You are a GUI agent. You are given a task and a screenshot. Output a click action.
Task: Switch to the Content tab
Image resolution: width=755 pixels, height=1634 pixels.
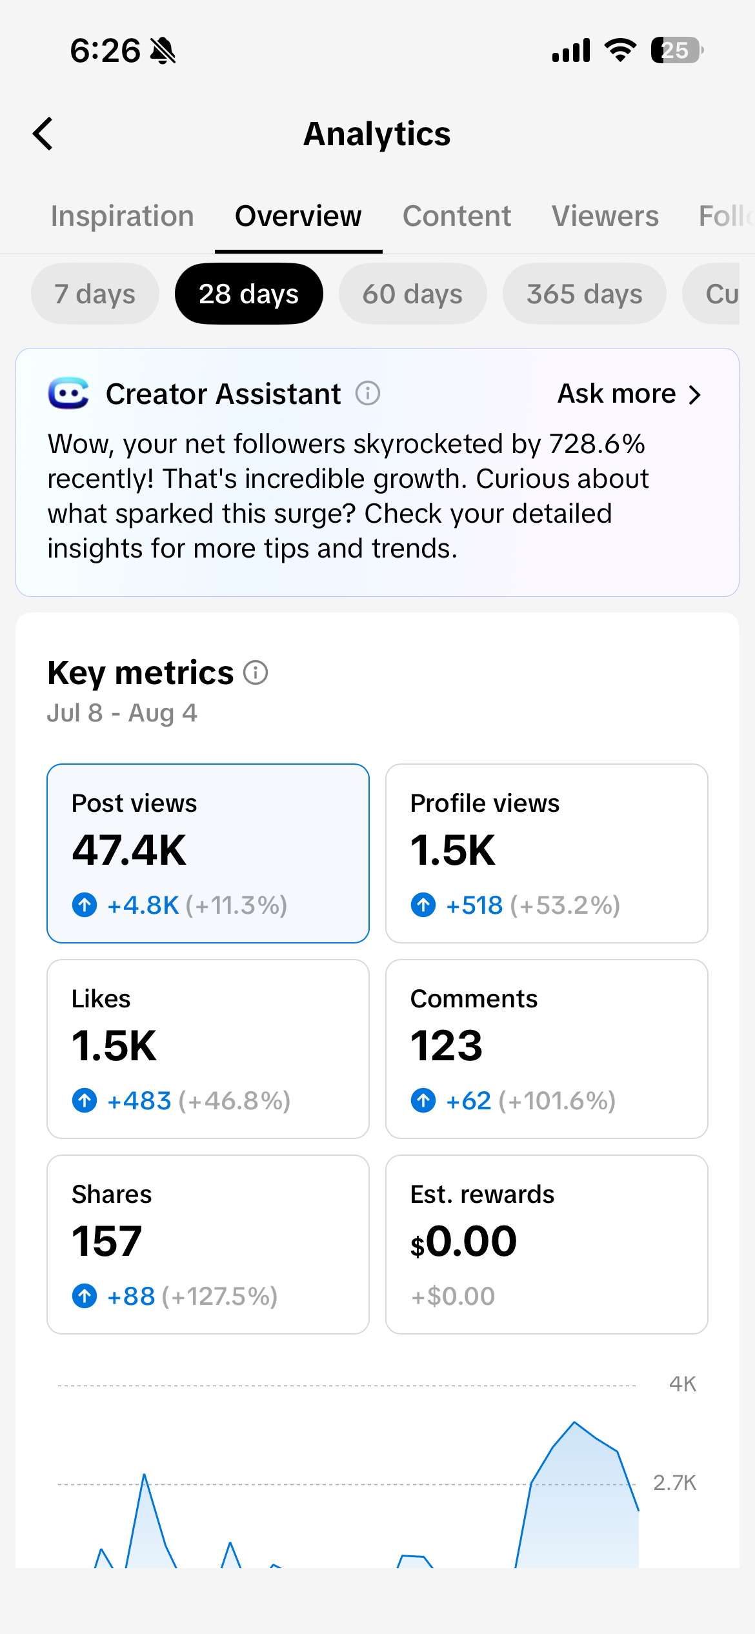click(457, 216)
